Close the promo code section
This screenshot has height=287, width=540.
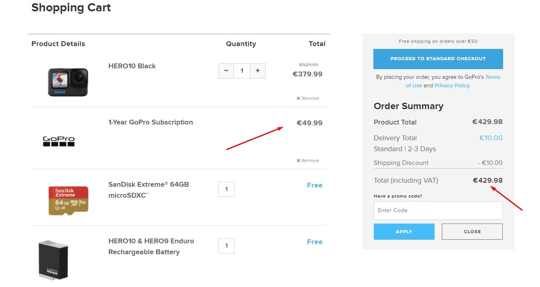coord(472,232)
